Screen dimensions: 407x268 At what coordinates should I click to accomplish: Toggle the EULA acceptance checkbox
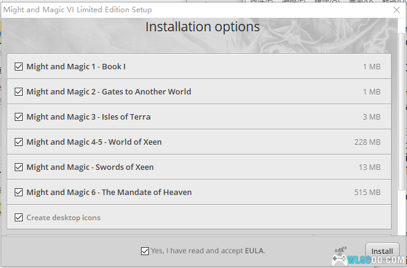pos(145,250)
